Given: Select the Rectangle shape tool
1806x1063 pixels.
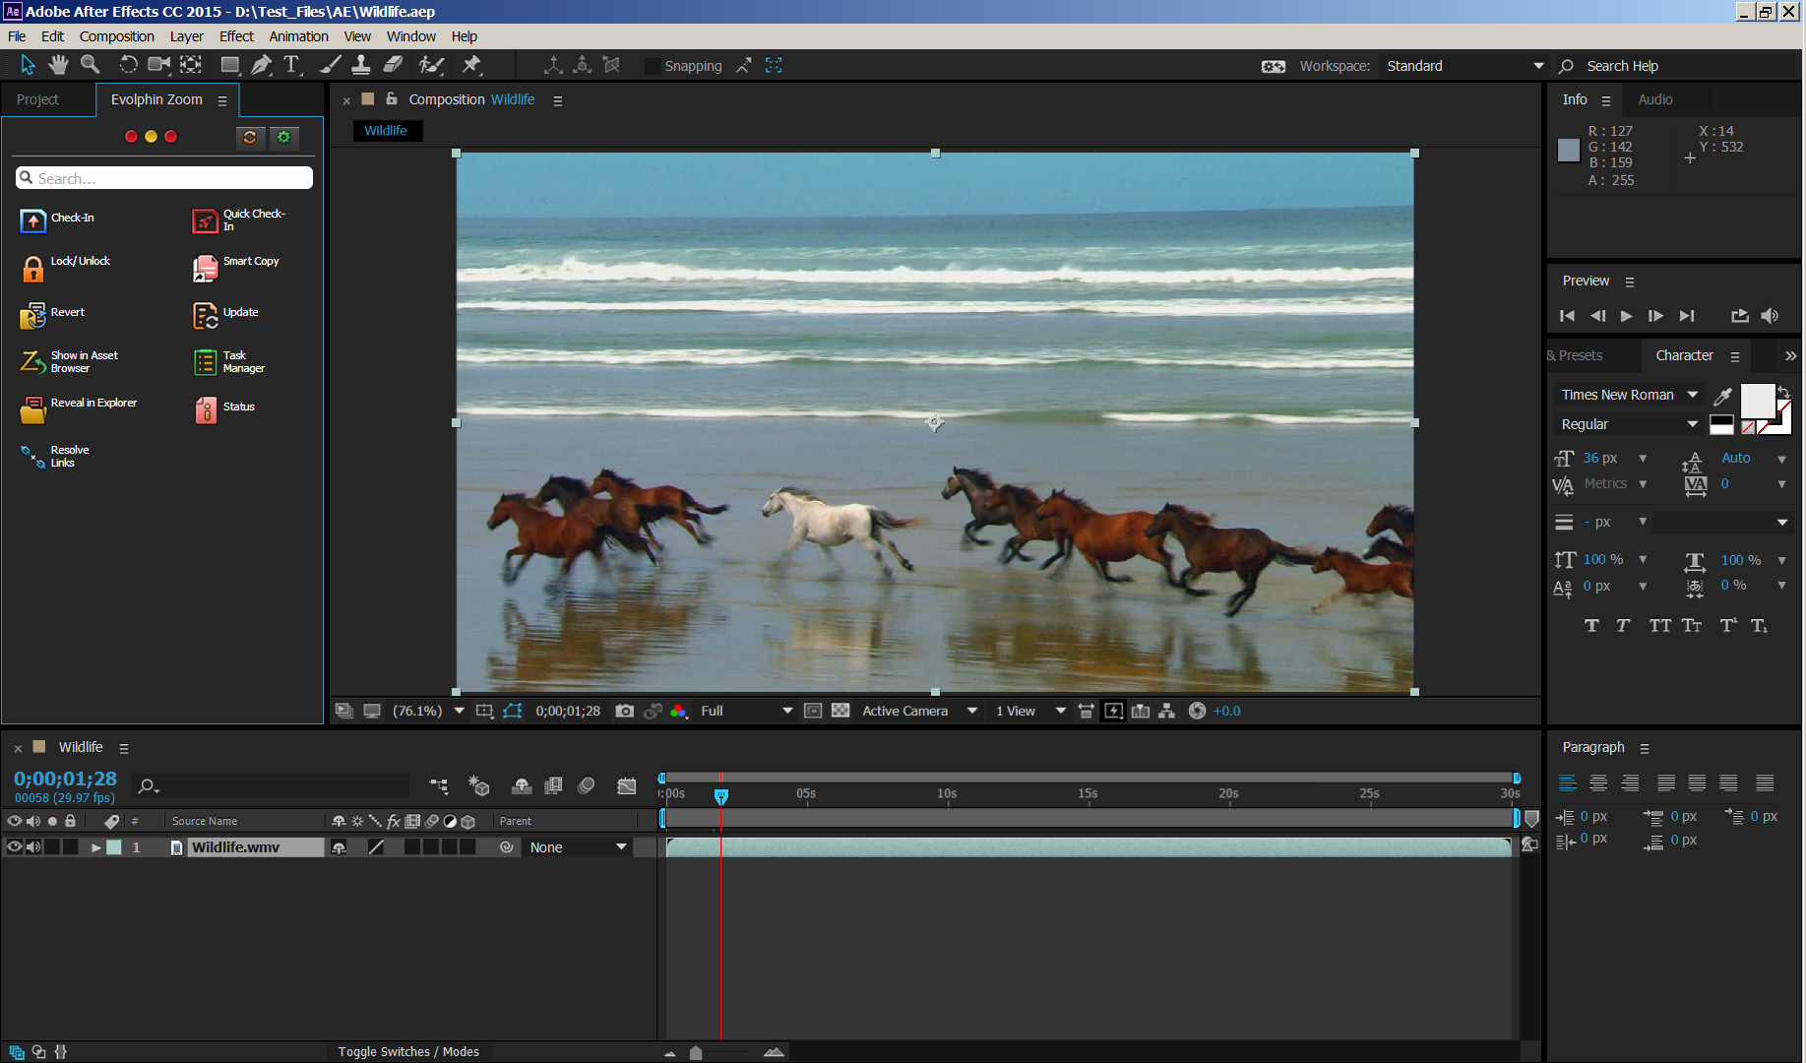Looking at the screenshot, I should click(230, 65).
